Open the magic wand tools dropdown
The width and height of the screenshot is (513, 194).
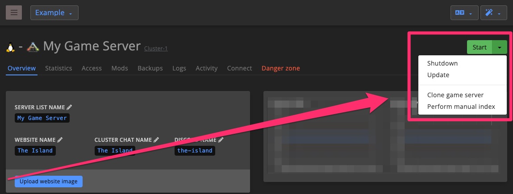[493, 13]
